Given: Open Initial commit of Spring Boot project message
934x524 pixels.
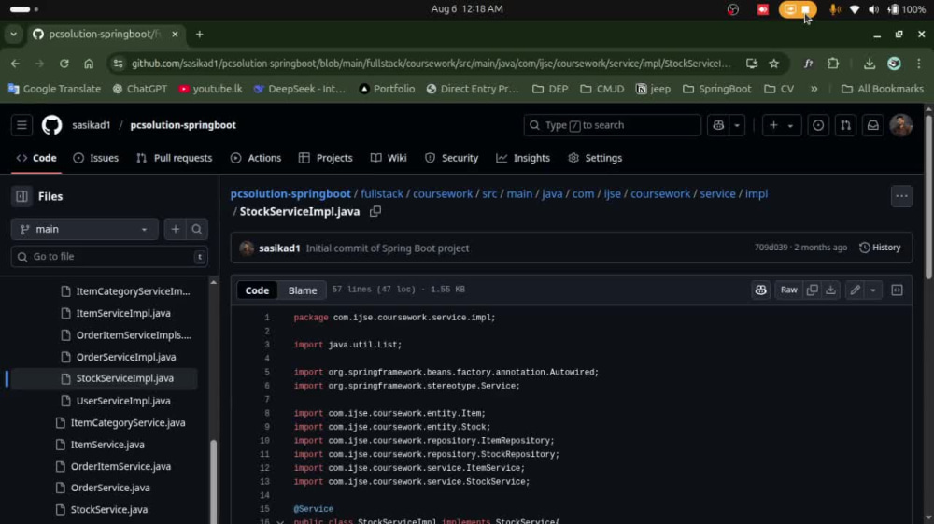Looking at the screenshot, I should [x=388, y=248].
